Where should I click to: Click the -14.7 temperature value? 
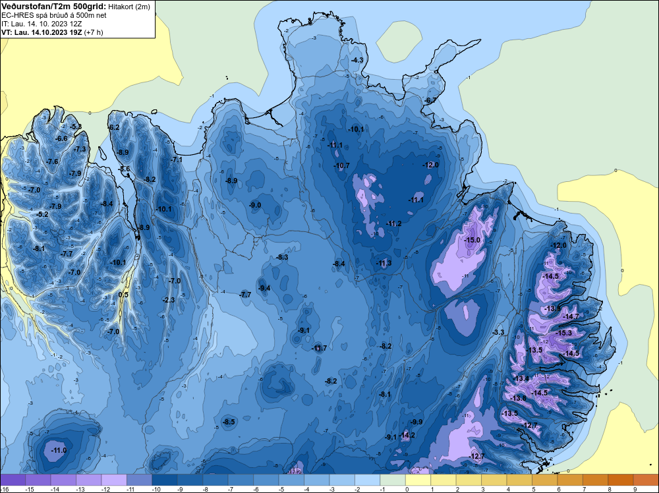(x=571, y=316)
